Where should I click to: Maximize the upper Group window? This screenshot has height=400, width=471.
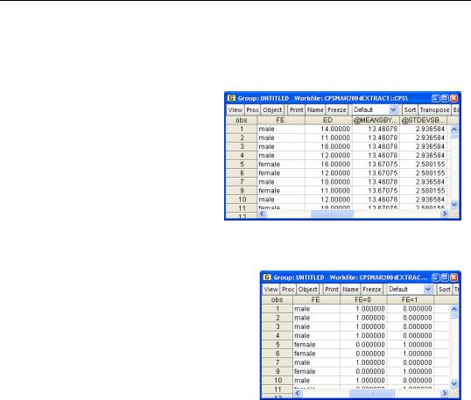(x=445, y=98)
